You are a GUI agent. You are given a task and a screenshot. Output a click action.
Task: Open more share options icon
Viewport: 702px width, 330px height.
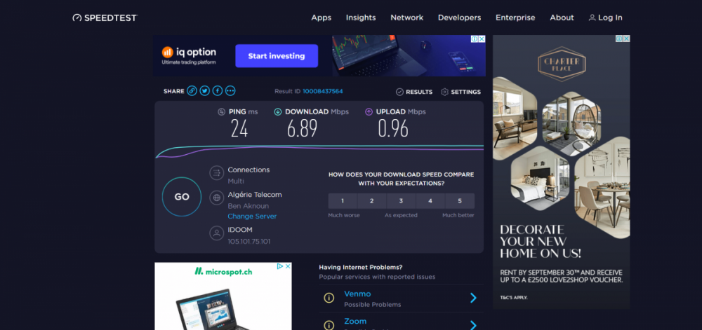(x=230, y=91)
